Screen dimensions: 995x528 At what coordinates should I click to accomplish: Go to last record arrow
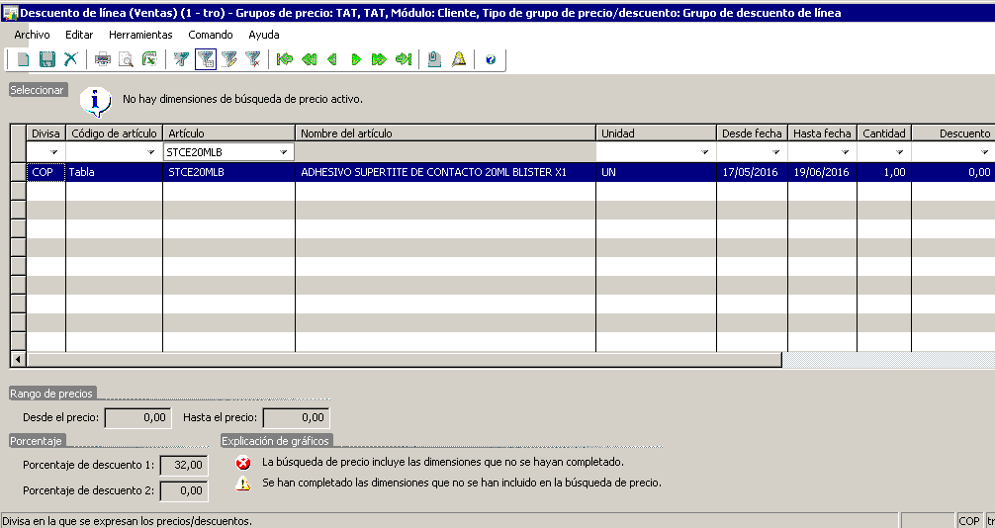coord(403,59)
